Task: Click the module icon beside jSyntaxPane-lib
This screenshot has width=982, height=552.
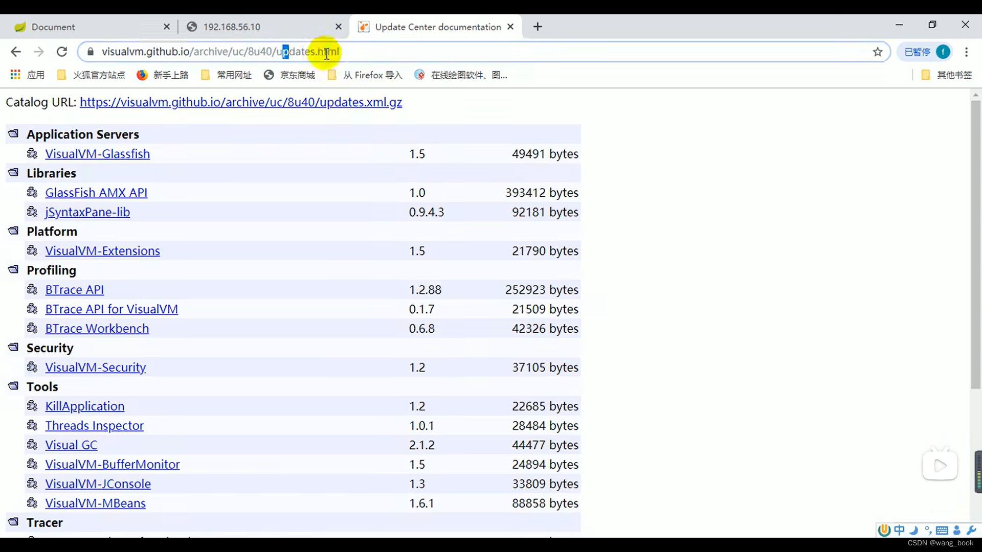Action: [32, 212]
